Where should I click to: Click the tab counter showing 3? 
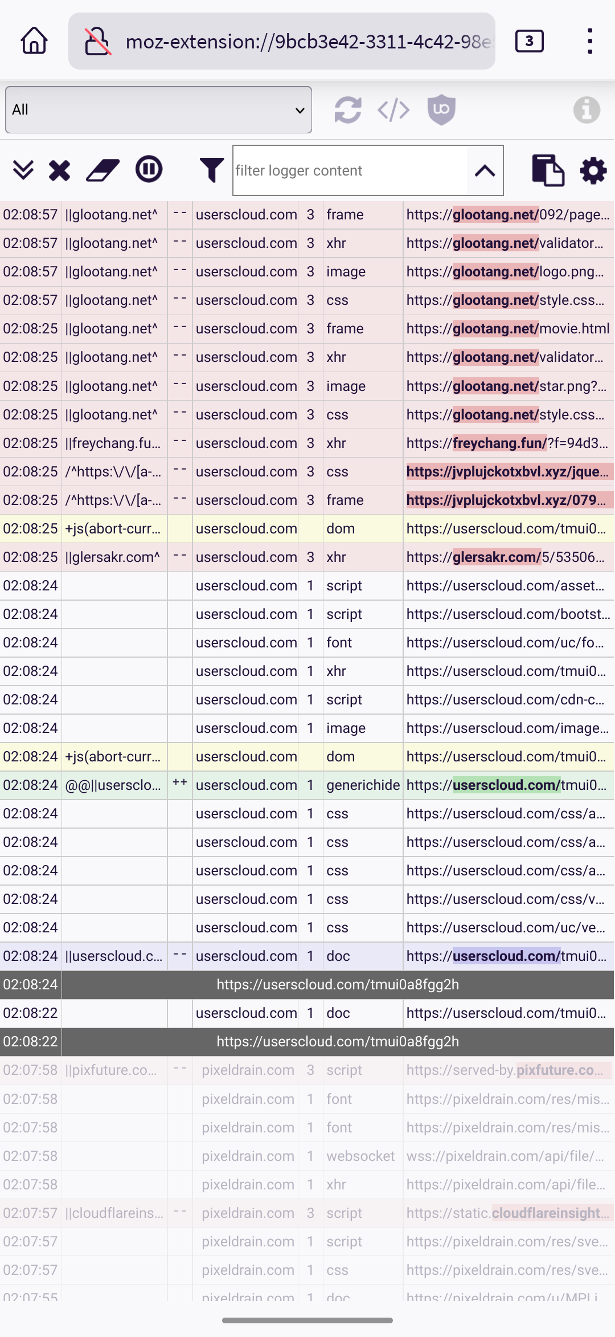click(529, 40)
